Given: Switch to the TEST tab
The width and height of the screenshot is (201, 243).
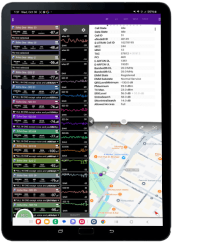Looking at the screenshot, I should [135, 19].
